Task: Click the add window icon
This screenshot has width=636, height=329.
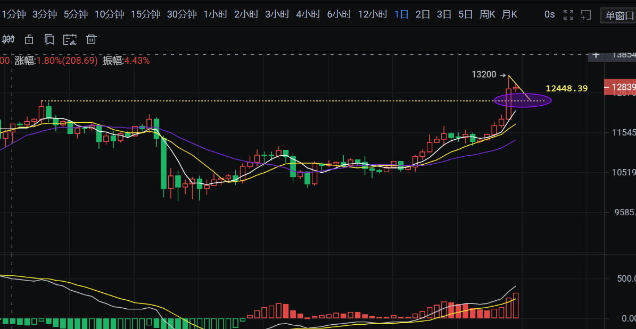Action: tap(586, 15)
